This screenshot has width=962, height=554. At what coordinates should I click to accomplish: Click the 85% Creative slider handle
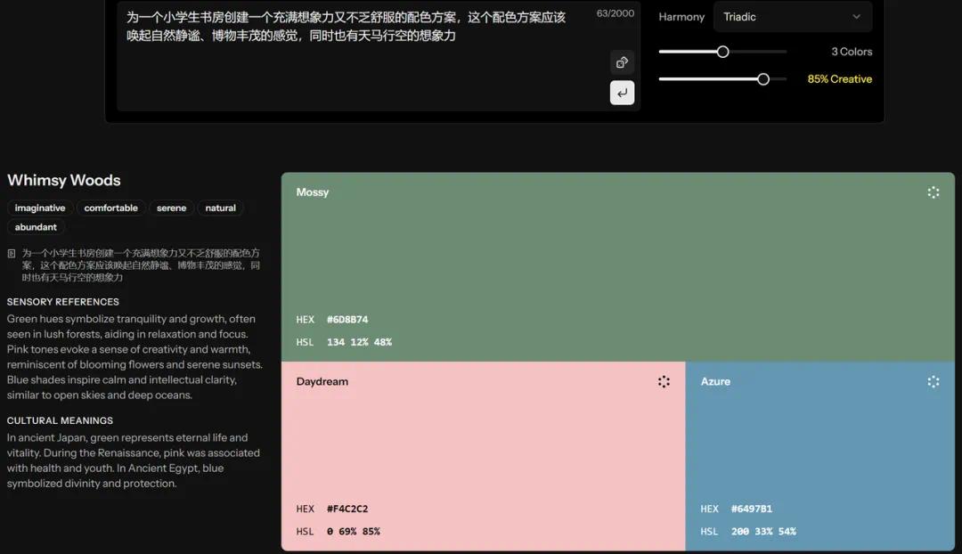762,78
